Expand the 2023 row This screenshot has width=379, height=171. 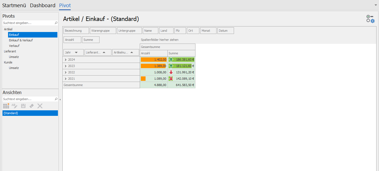tap(66, 66)
